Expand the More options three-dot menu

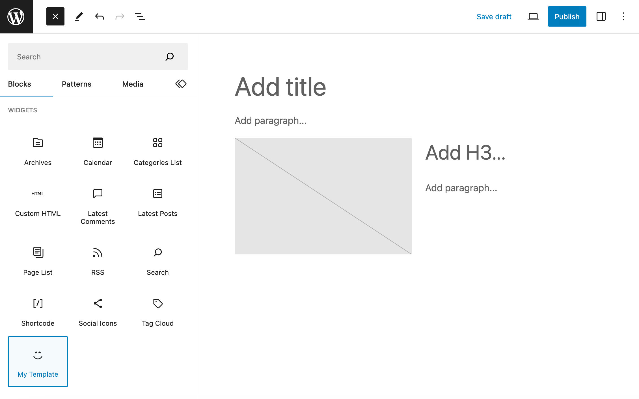(x=623, y=16)
